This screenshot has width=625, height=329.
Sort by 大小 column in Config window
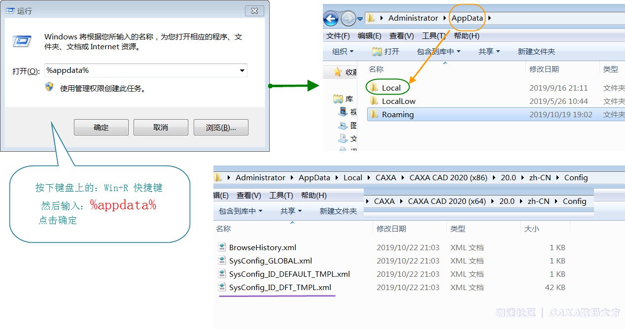(531, 229)
